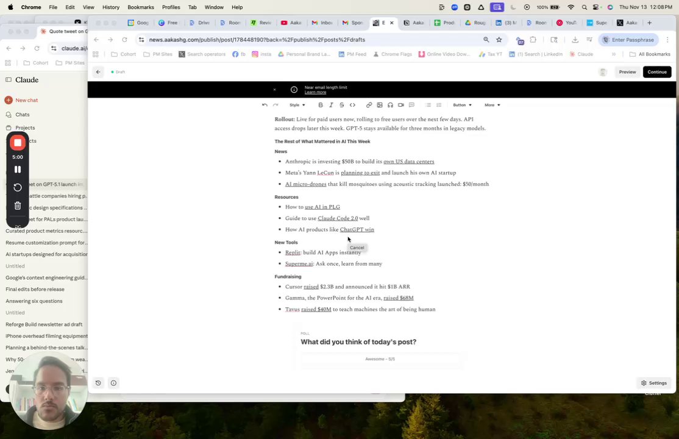Toggle the Claude sidebar panel icon
This screenshot has width=679, height=439.
click(8, 80)
